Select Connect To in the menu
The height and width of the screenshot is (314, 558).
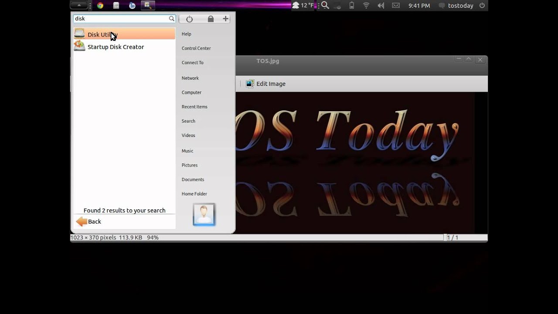point(193,63)
